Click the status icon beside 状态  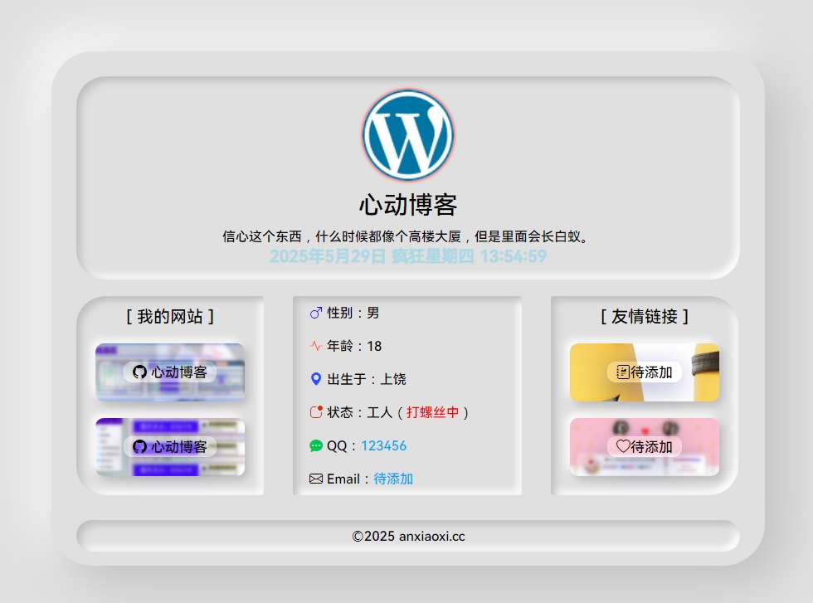coord(316,412)
